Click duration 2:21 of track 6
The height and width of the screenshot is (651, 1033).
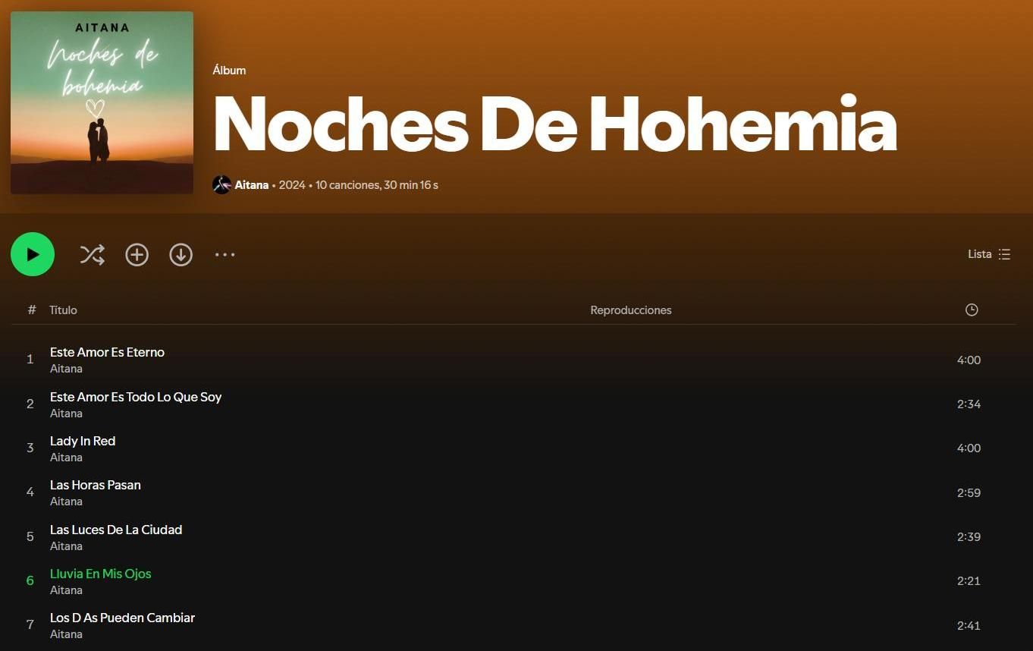click(x=969, y=581)
